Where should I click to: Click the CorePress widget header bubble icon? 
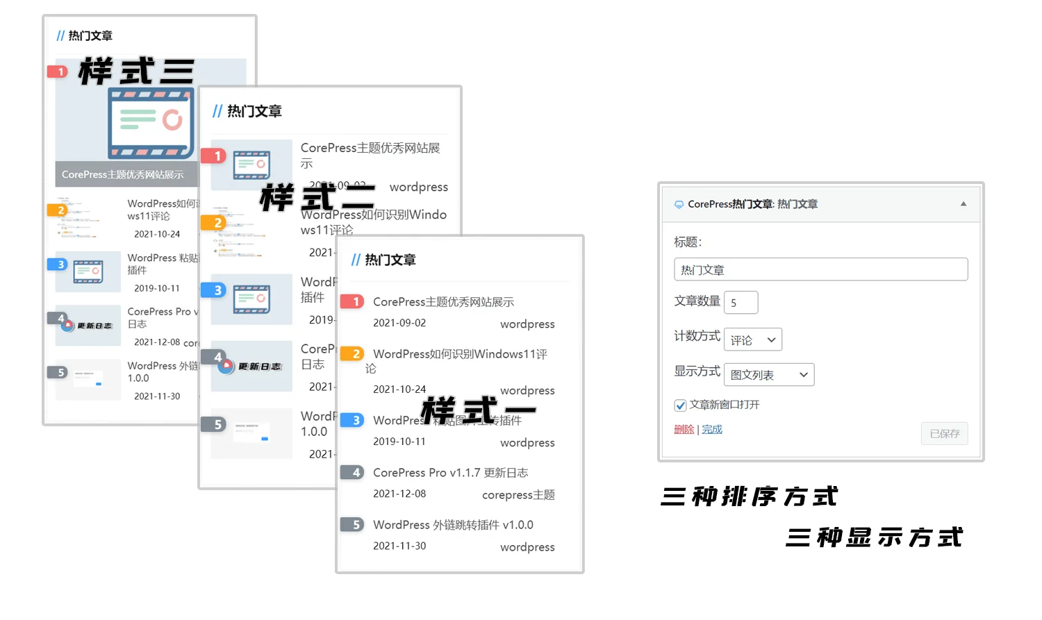point(679,205)
